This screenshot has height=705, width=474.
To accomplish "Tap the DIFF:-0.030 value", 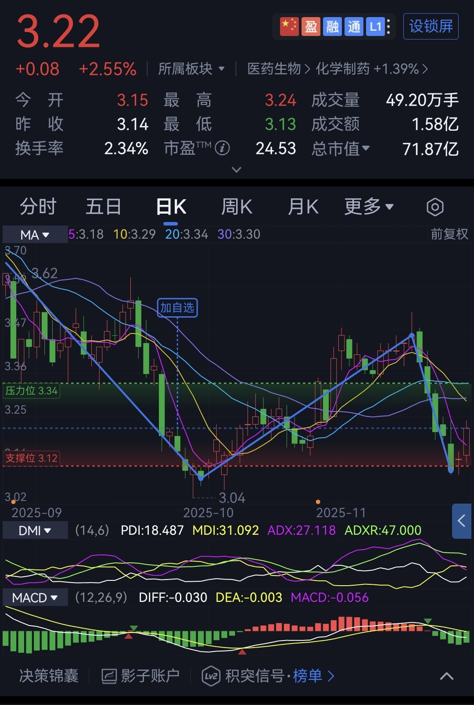I will 173,598.
